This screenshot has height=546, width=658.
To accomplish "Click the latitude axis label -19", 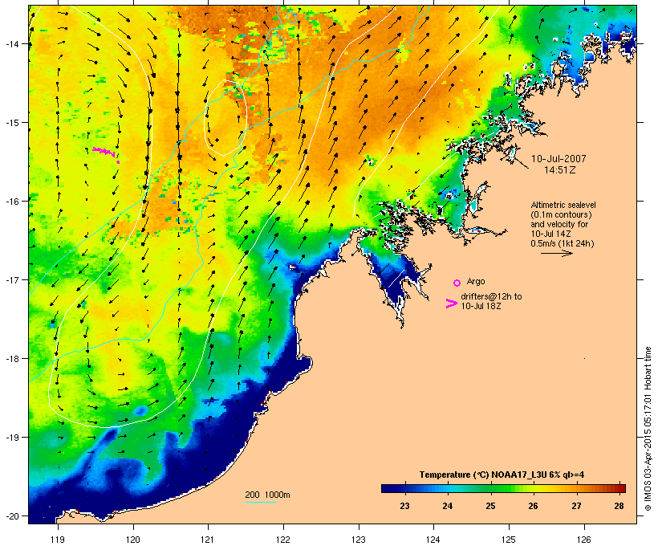I will (12, 438).
